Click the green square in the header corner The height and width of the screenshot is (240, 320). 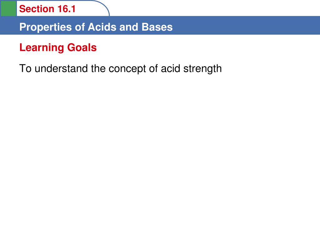[x=8, y=8]
